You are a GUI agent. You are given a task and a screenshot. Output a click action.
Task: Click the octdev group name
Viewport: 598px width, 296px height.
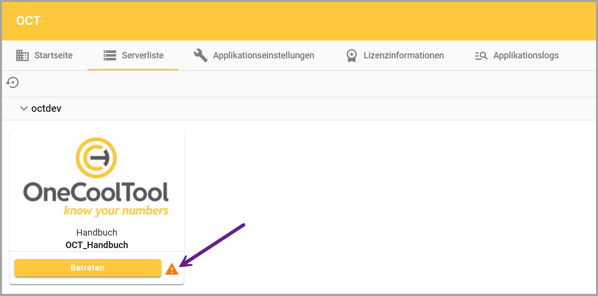pyautogui.click(x=46, y=109)
